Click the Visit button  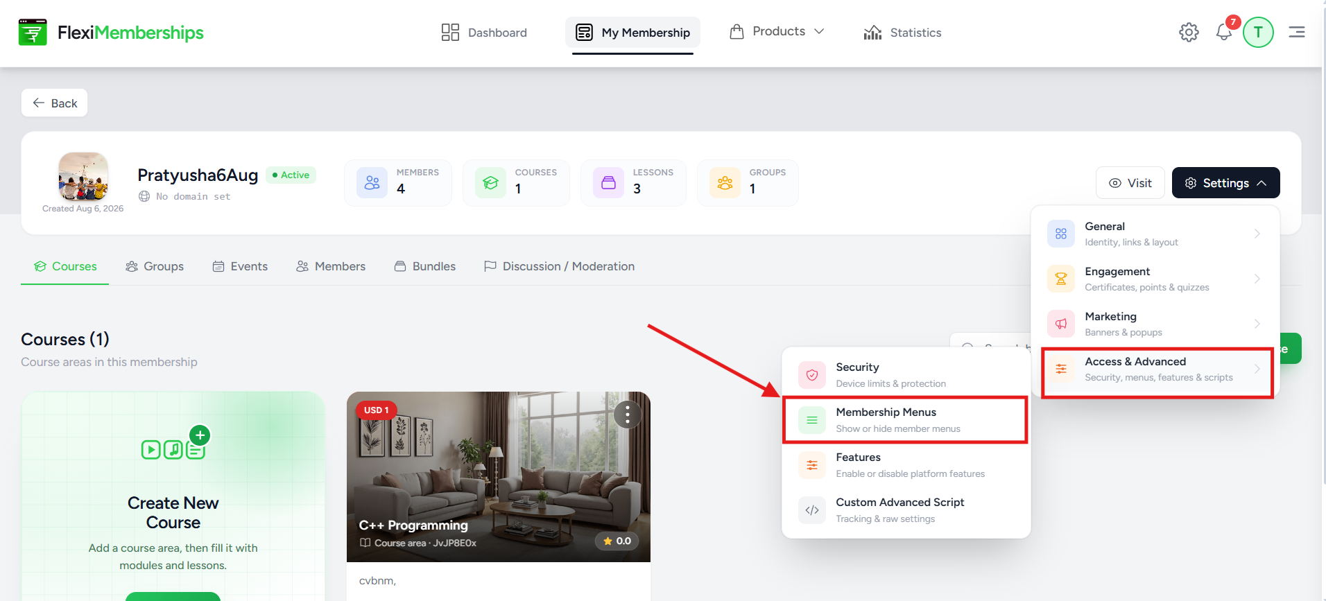pos(1130,183)
